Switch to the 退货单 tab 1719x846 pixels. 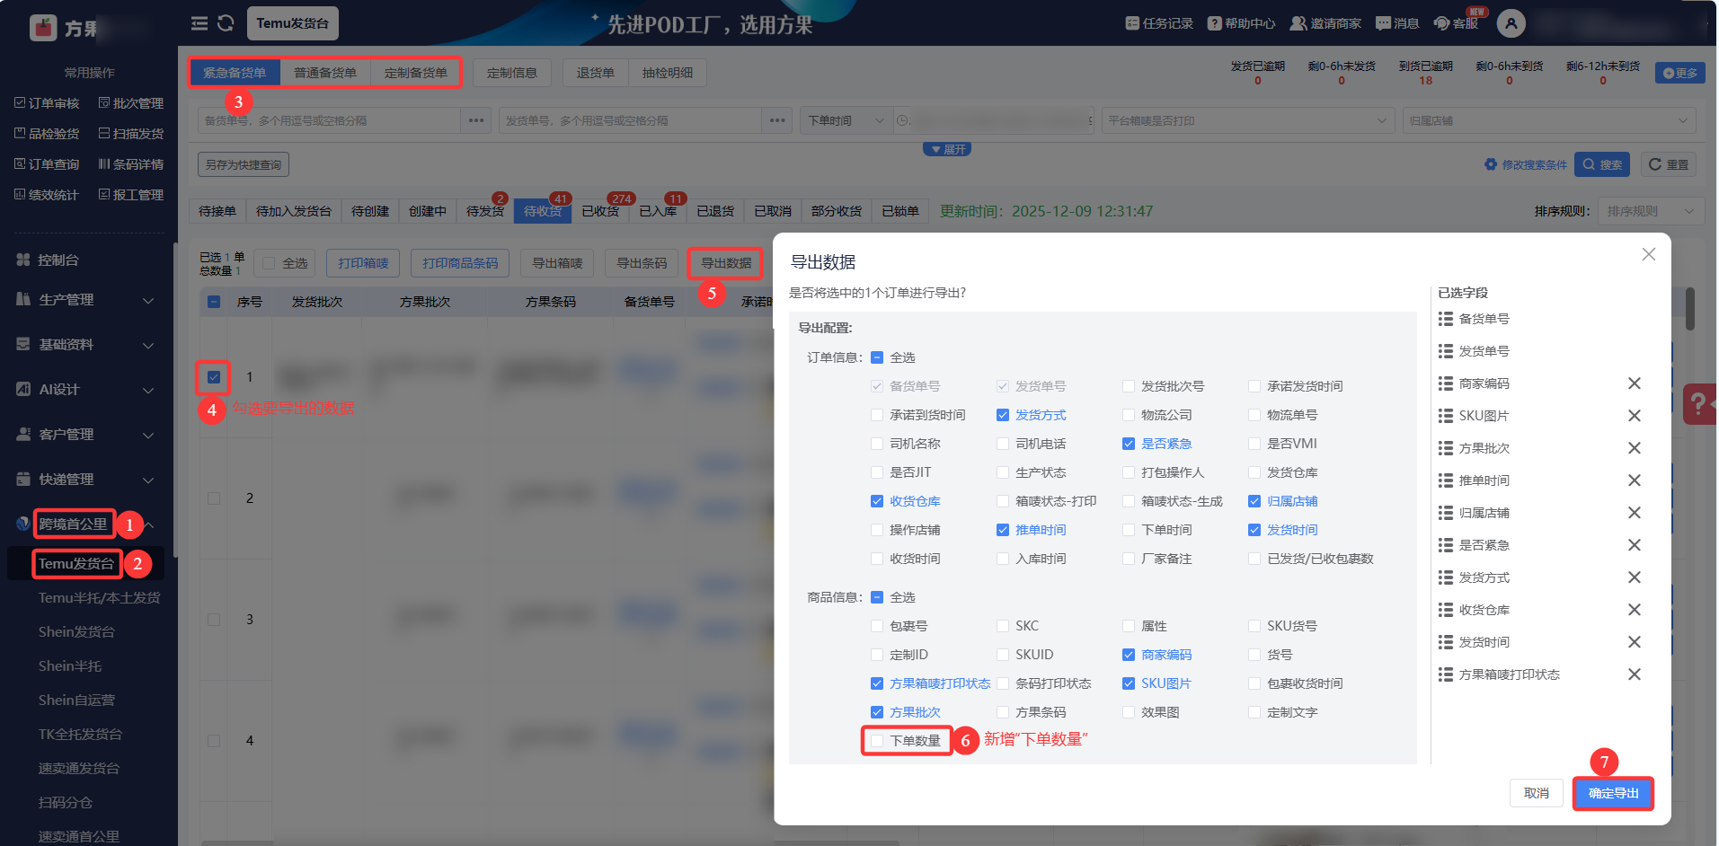[x=596, y=73]
